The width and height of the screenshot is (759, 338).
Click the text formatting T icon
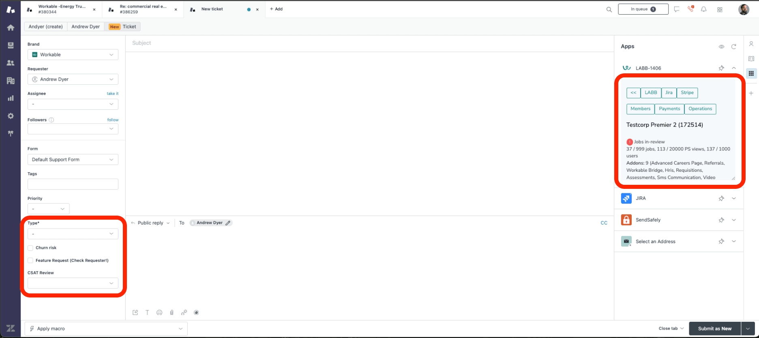147,312
